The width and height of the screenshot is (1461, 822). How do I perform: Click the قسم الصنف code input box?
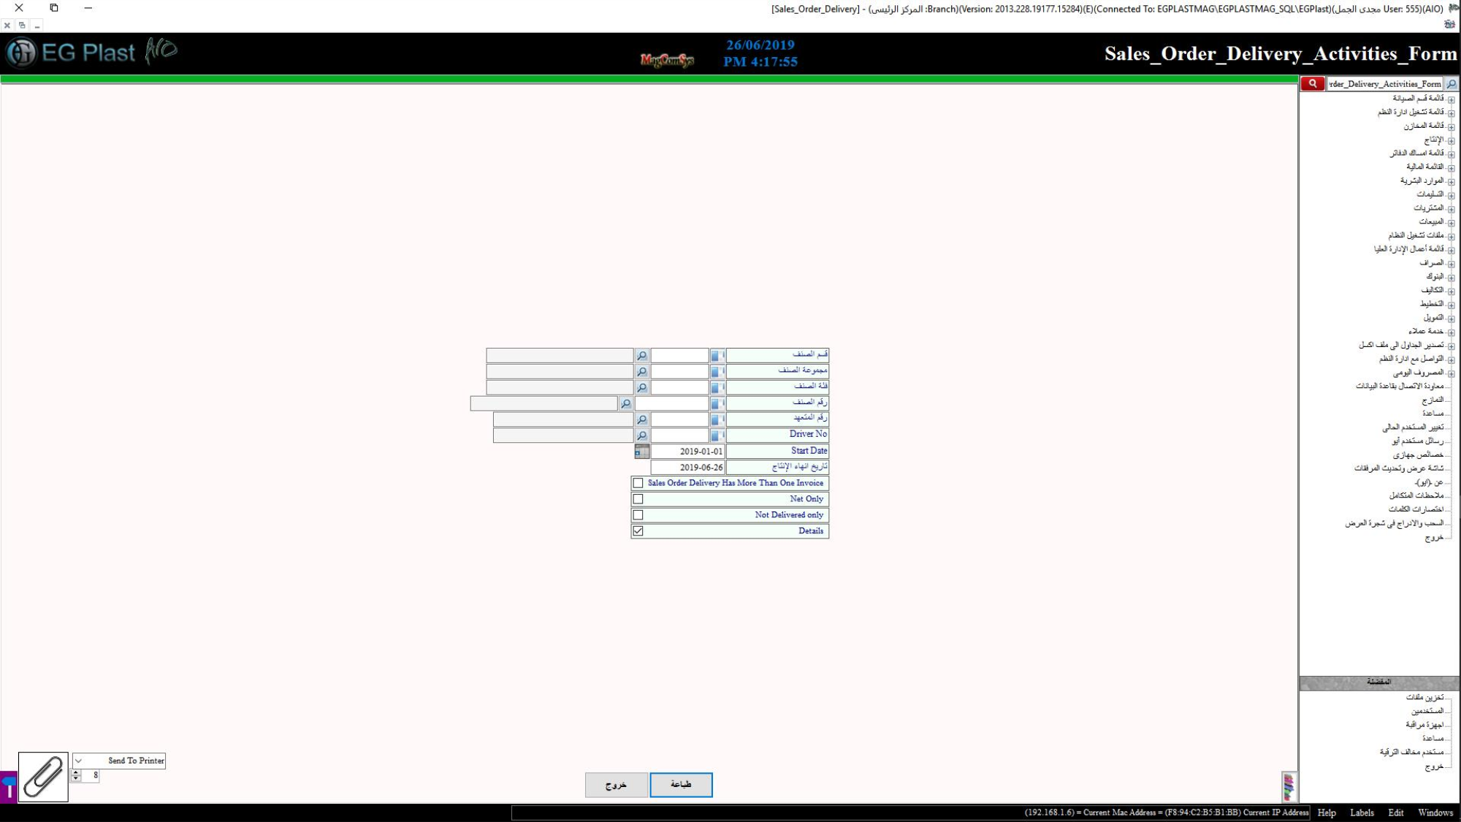pos(679,356)
